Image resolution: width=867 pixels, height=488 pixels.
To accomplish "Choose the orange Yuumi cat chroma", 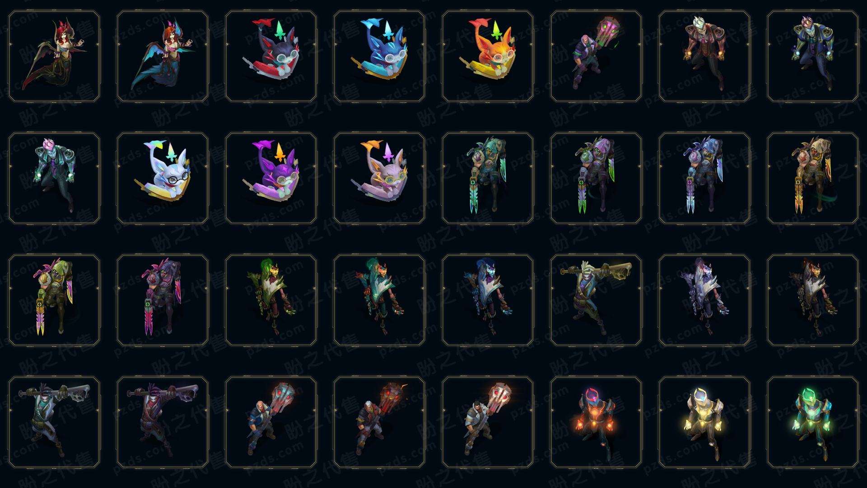I will 488,56.
